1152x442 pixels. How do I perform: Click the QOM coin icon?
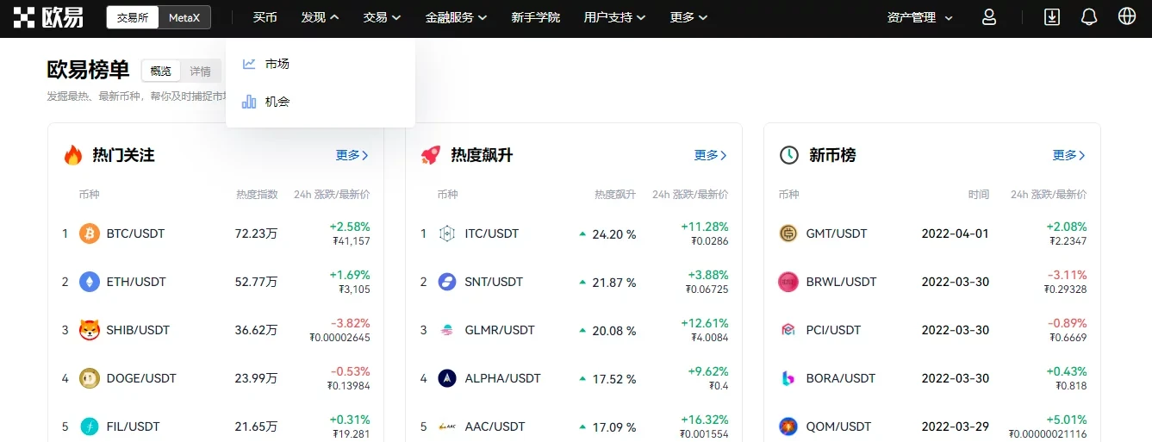[788, 426]
